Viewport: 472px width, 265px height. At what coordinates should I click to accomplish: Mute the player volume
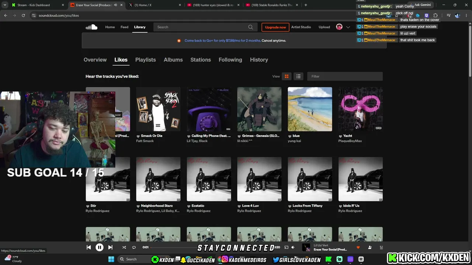tap(293, 247)
